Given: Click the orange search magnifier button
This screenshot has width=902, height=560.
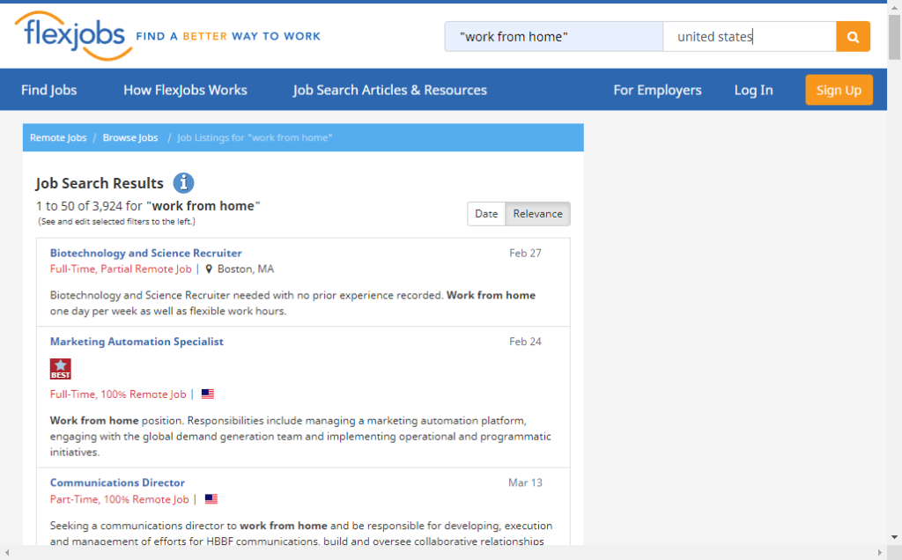Looking at the screenshot, I should [x=852, y=37].
